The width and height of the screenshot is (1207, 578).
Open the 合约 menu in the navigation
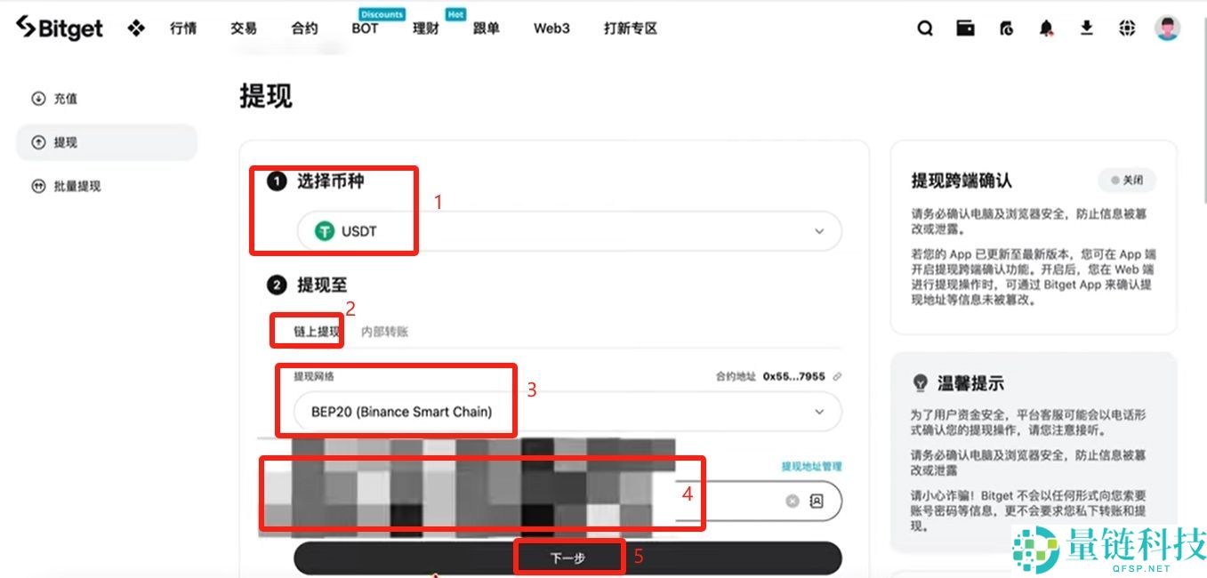(x=304, y=28)
